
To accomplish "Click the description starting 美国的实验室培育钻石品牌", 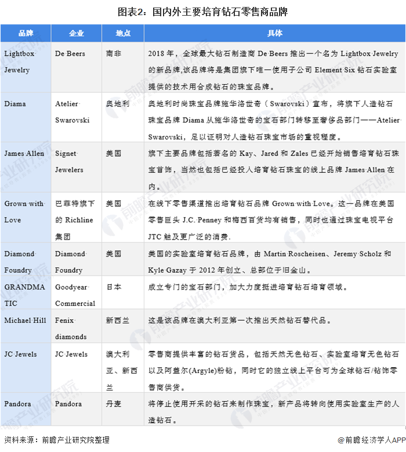I will [274, 259].
